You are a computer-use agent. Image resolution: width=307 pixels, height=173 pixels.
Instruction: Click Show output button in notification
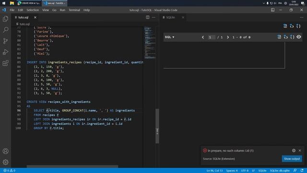[292, 159]
